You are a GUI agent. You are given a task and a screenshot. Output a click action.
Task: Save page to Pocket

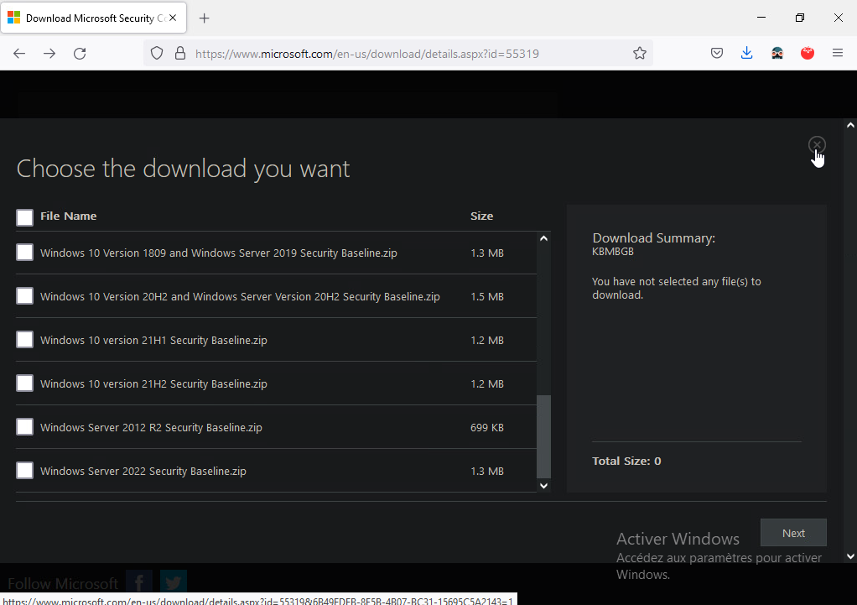[717, 54]
